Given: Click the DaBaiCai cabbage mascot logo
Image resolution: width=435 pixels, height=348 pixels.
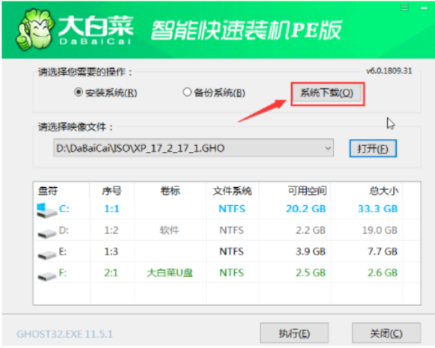Looking at the screenshot, I should [x=35, y=30].
